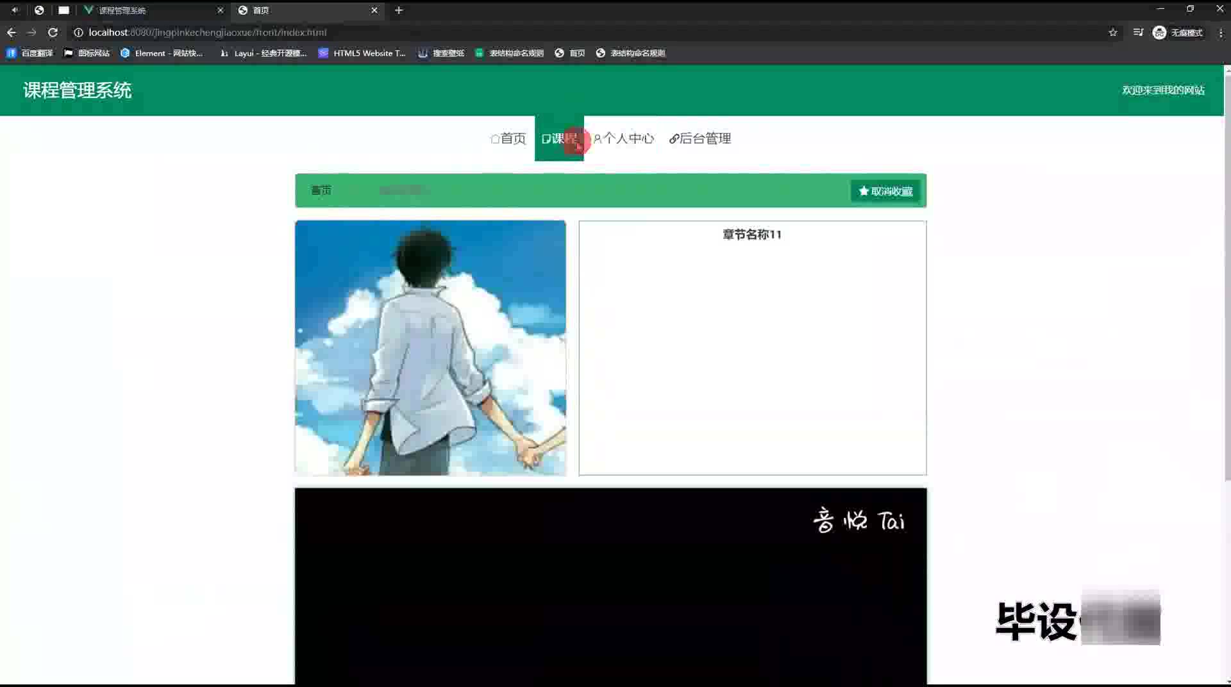Click the 首页 breadcrumb in green bar
1231x687 pixels.
coord(321,190)
